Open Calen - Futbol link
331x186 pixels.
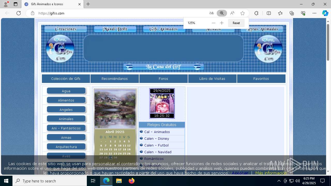[156, 145]
